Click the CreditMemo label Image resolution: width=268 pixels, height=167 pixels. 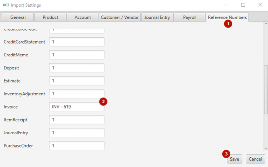(16, 55)
